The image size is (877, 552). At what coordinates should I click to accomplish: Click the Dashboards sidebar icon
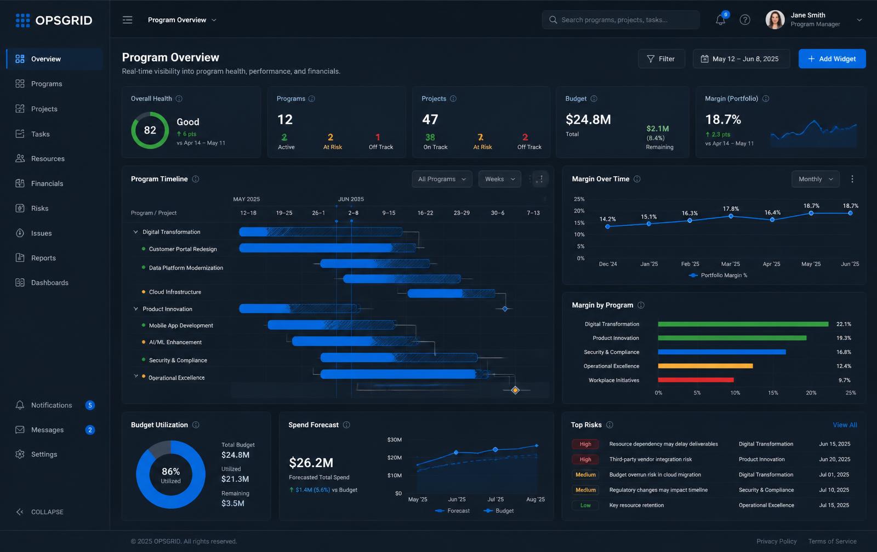point(20,283)
